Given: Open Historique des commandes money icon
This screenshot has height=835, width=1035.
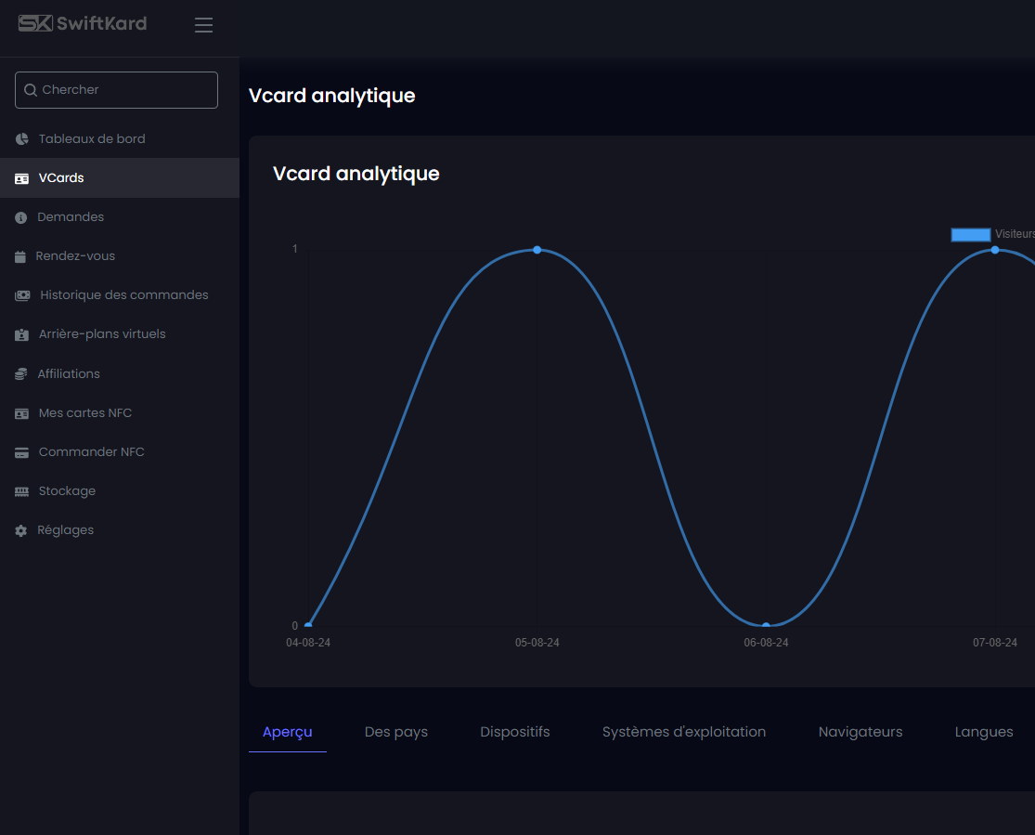Looking at the screenshot, I should [x=22, y=295].
